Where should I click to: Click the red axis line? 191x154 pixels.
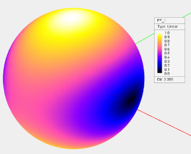pos(164,123)
